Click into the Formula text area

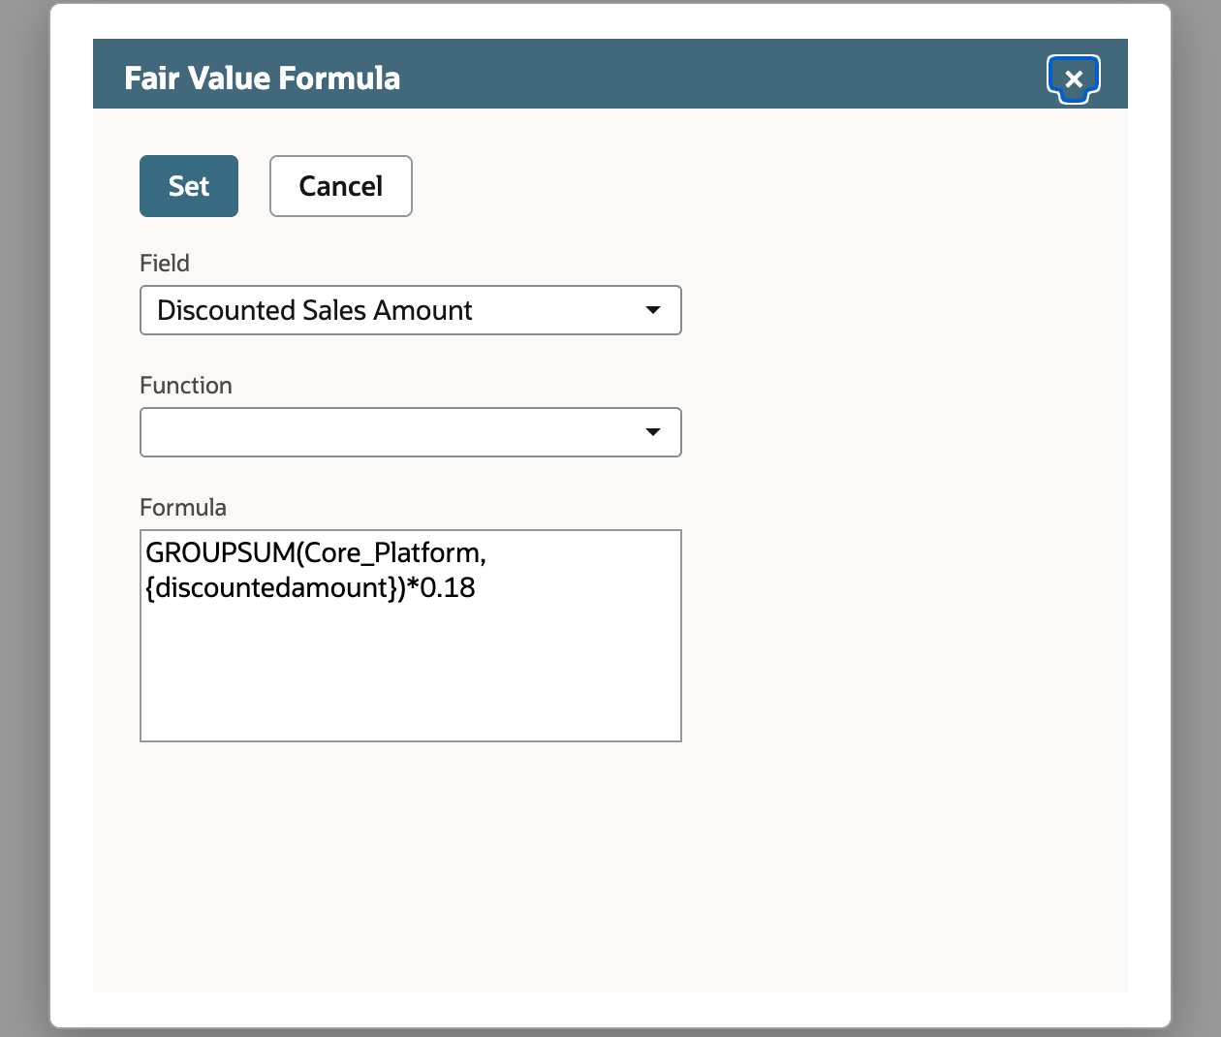tap(411, 636)
